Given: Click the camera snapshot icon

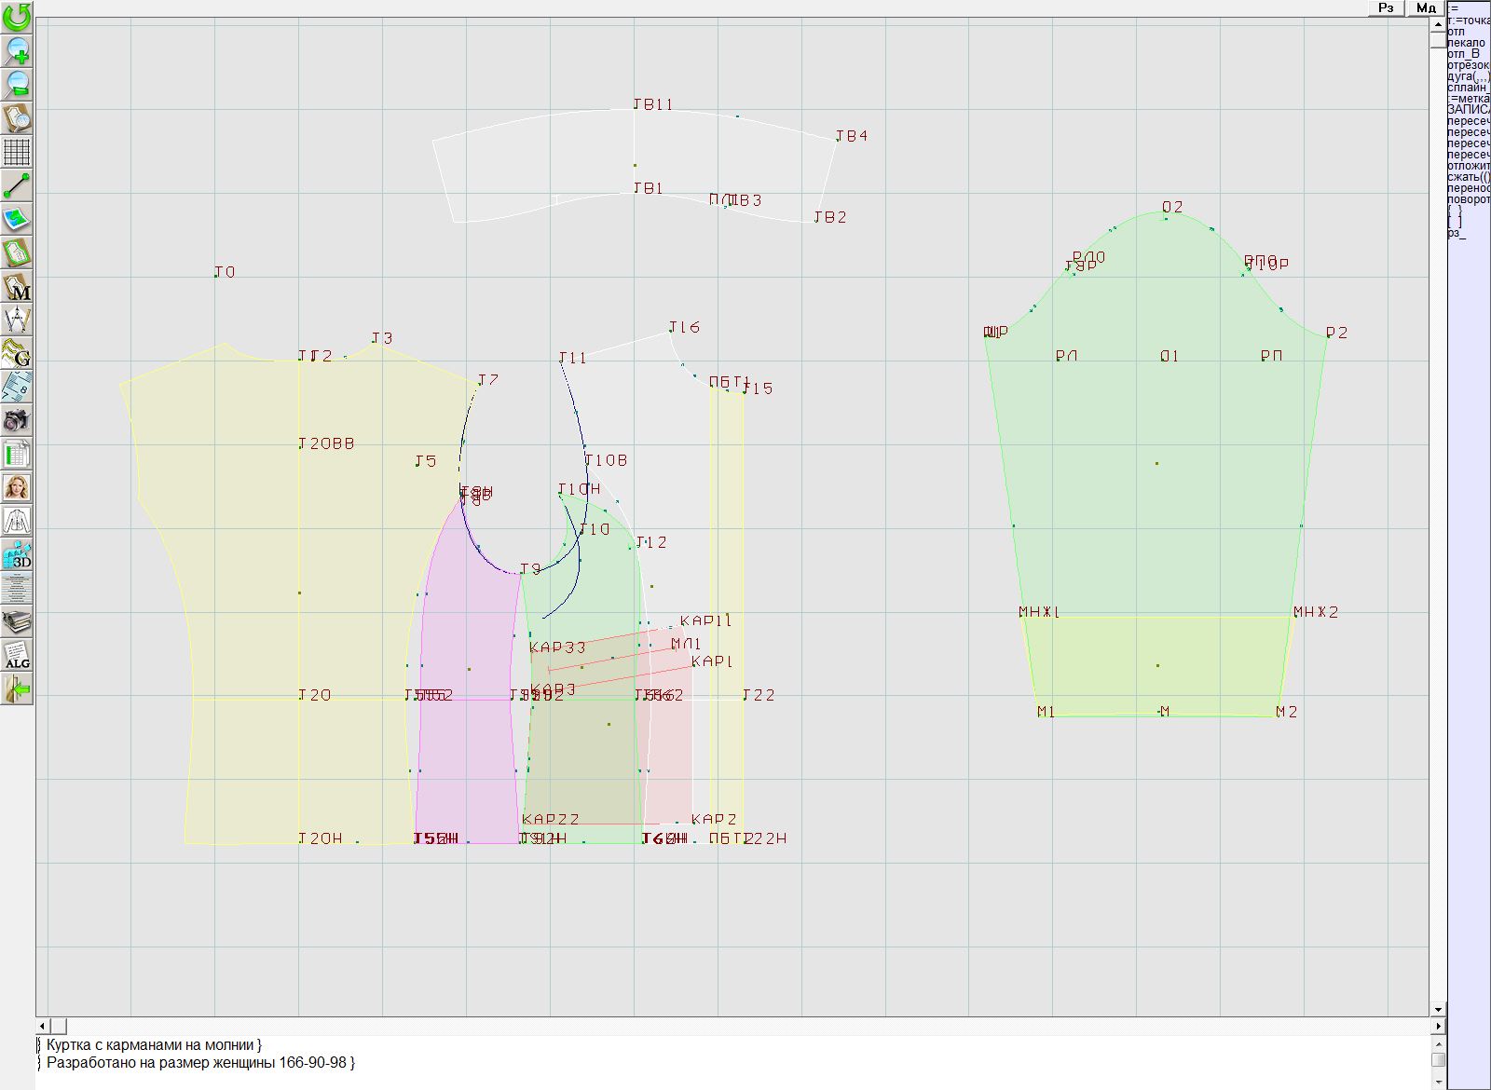Looking at the screenshot, I should [17, 420].
